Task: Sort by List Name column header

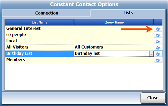Action: pos(39,22)
